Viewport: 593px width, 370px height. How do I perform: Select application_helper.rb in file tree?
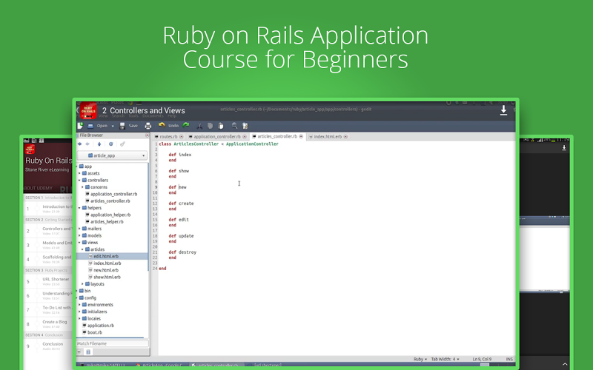point(110,215)
